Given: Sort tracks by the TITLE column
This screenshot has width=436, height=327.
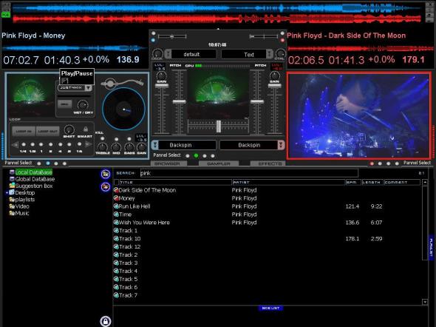Looking at the screenshot, I should 175,182.
